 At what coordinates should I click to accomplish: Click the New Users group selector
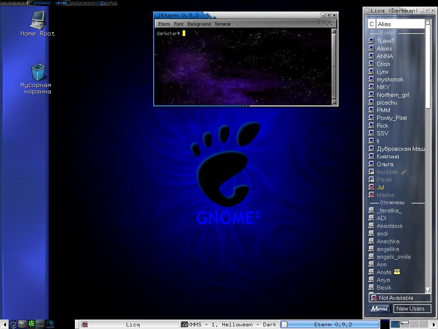[x=412, y=308]
